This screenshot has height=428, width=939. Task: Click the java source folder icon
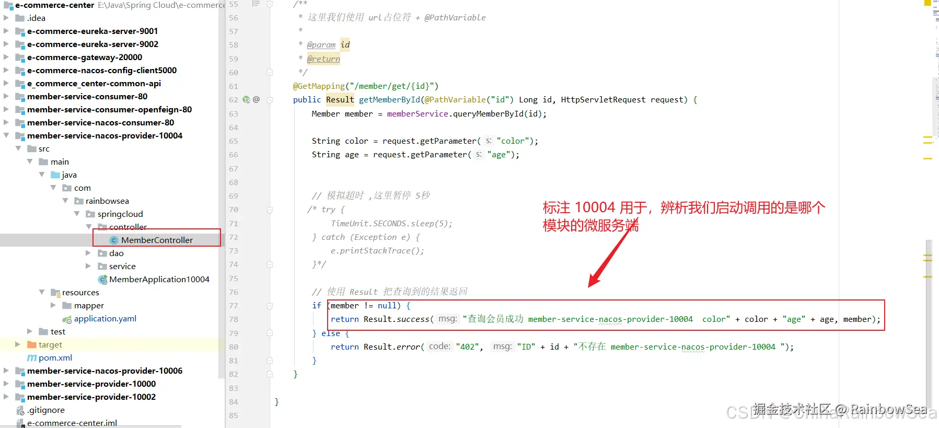55,175
